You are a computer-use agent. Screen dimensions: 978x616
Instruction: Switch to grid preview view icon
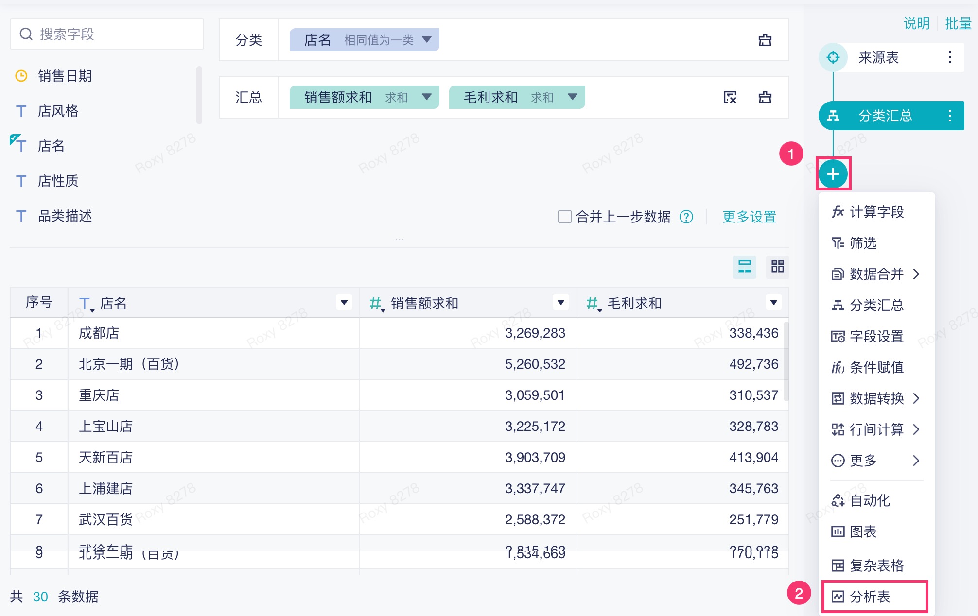click(x=777, y=266)
